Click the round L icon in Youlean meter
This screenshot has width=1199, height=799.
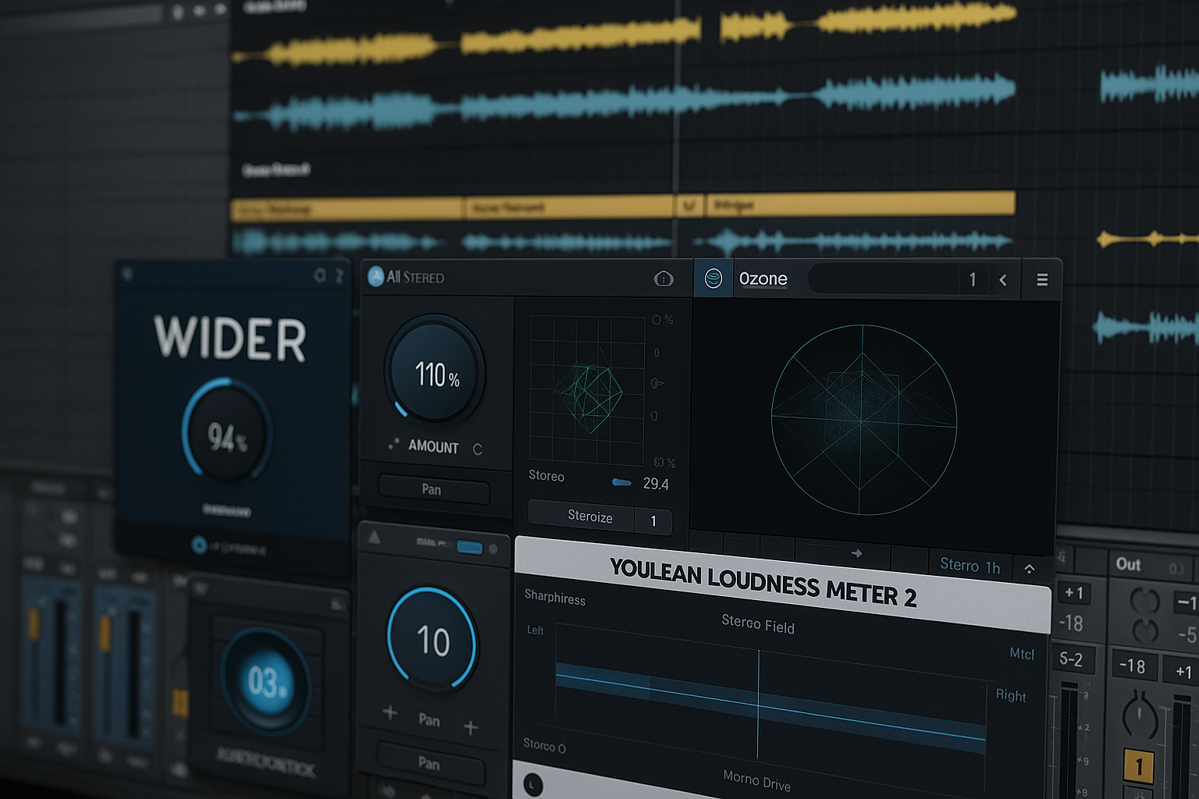[x=533, y=783]
